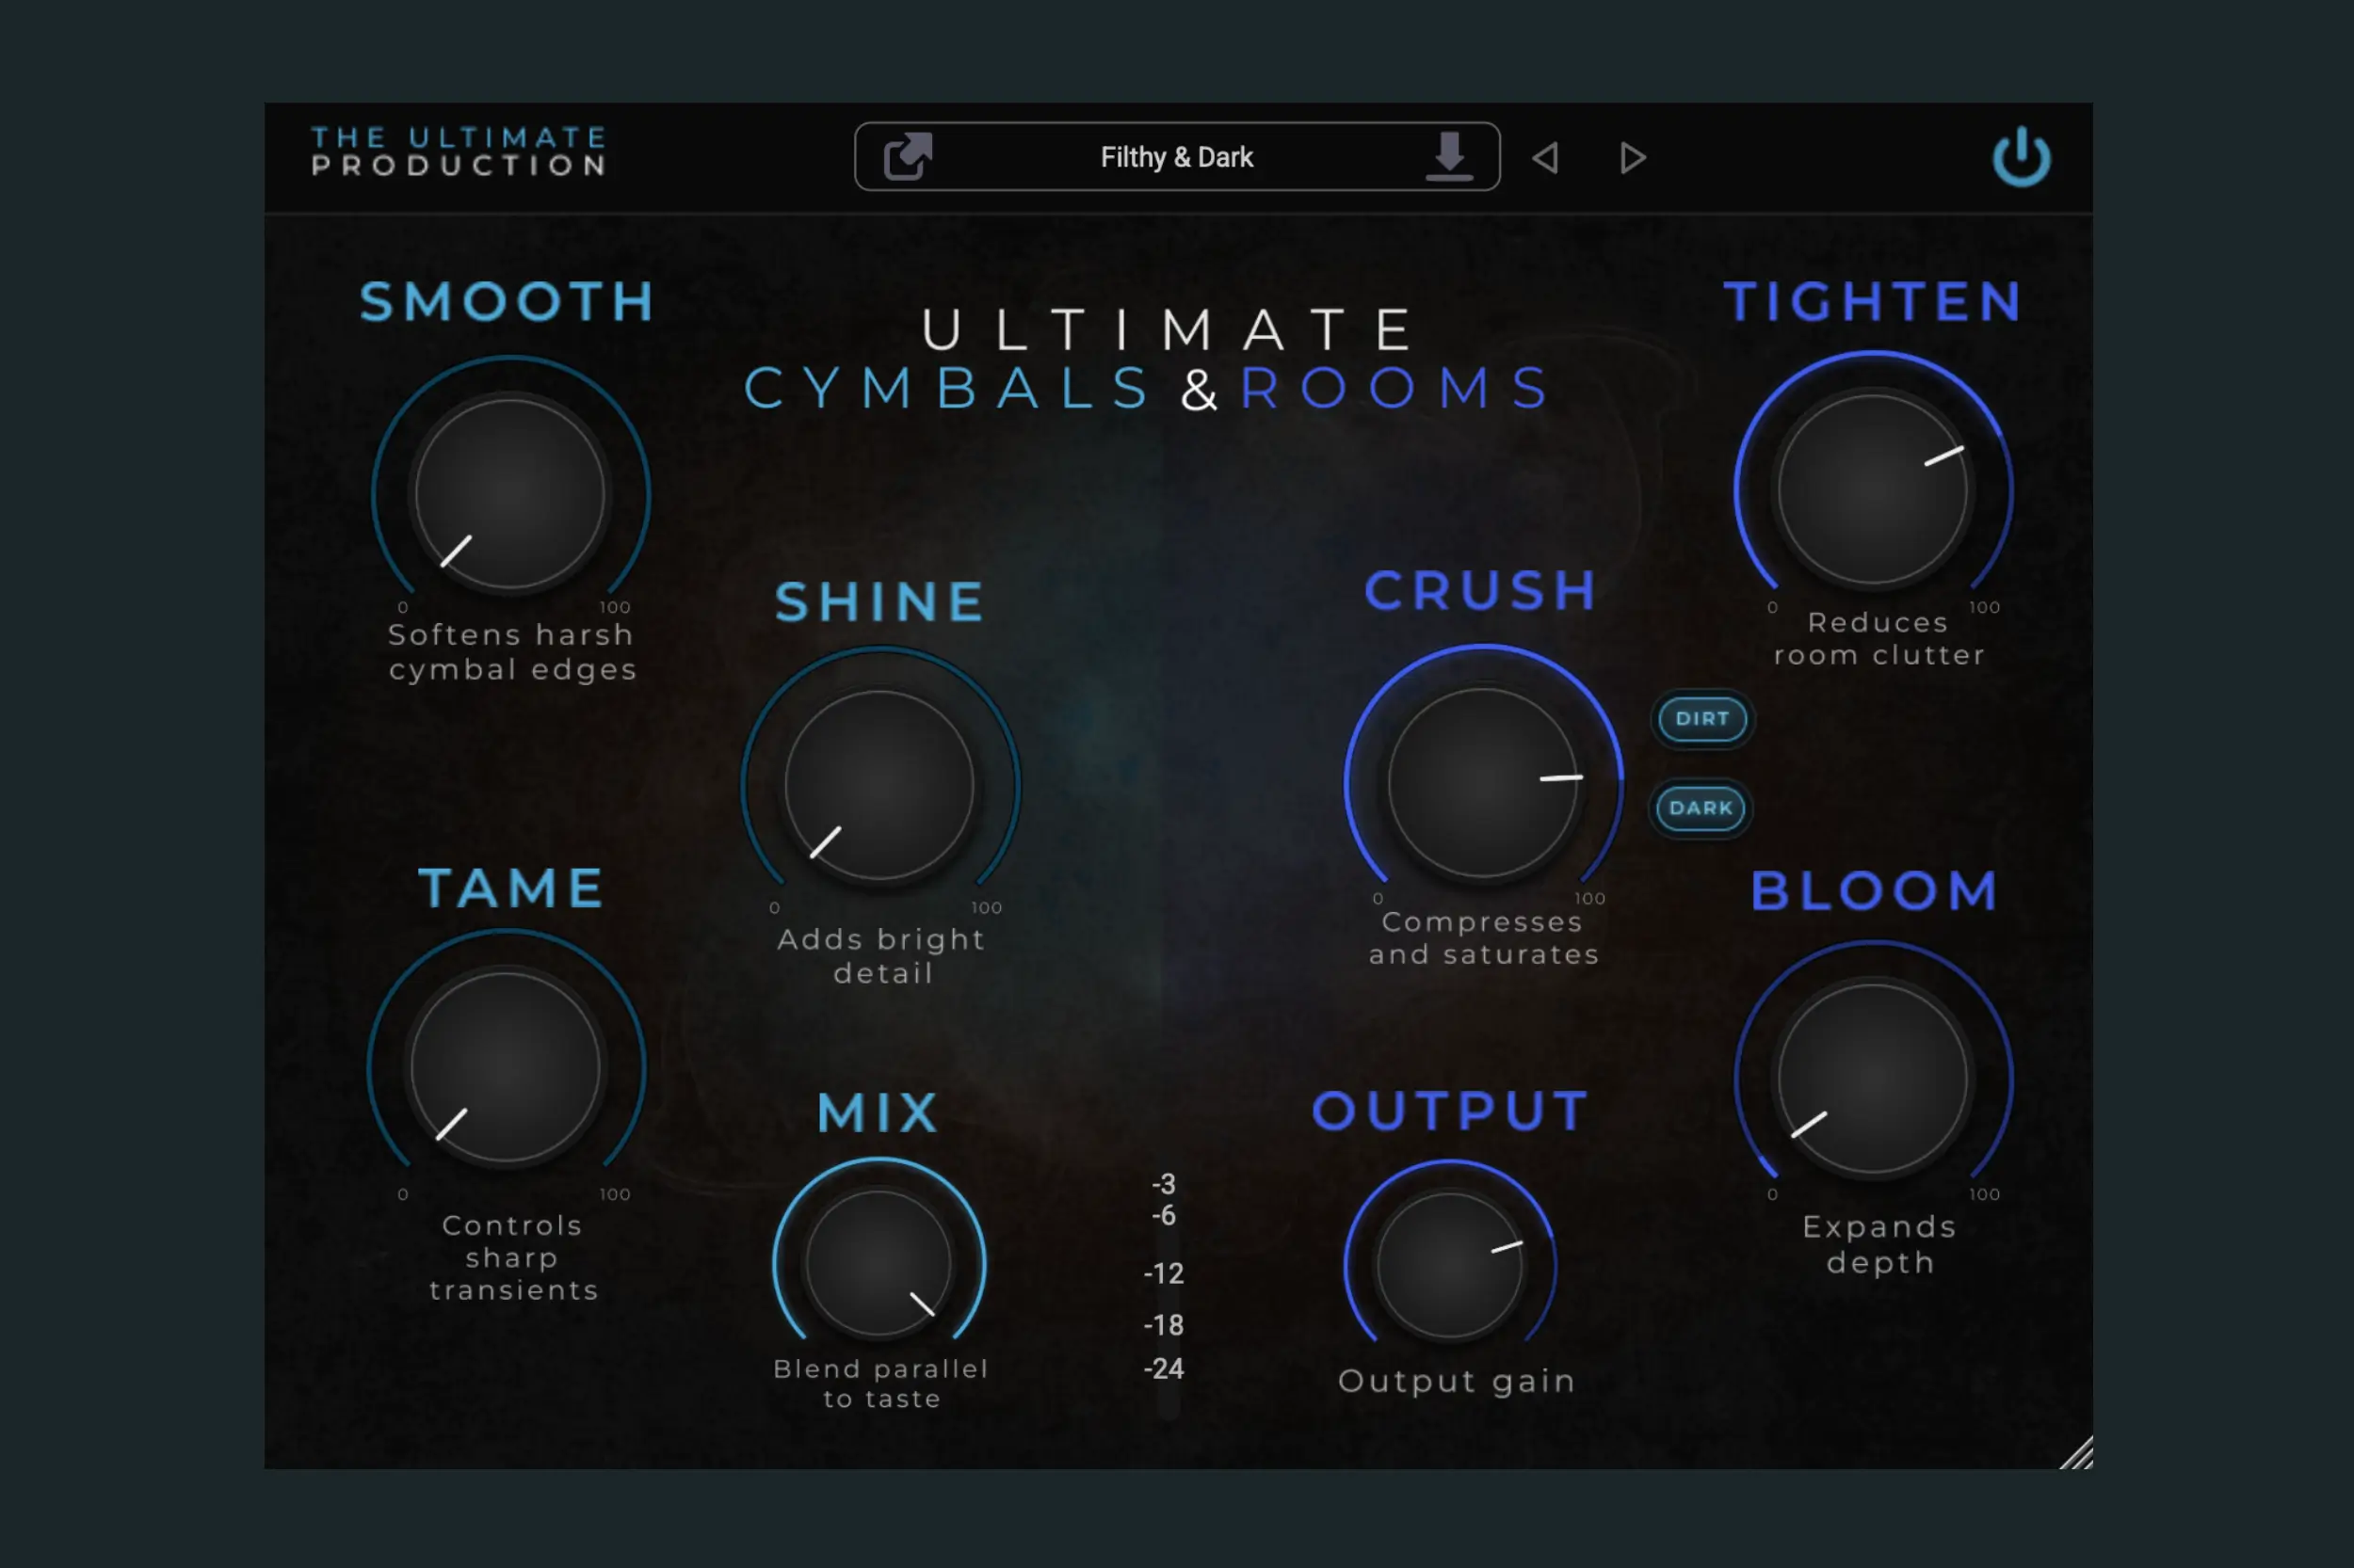2354x1568 pixels.
Task: Click the TAME knob
Action: pos(507,1067)
